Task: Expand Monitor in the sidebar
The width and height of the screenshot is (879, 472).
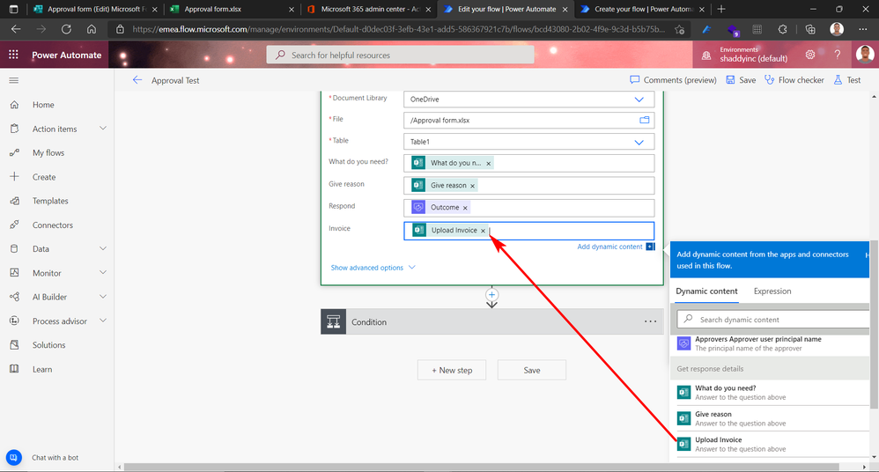Action: pos(103,272)
